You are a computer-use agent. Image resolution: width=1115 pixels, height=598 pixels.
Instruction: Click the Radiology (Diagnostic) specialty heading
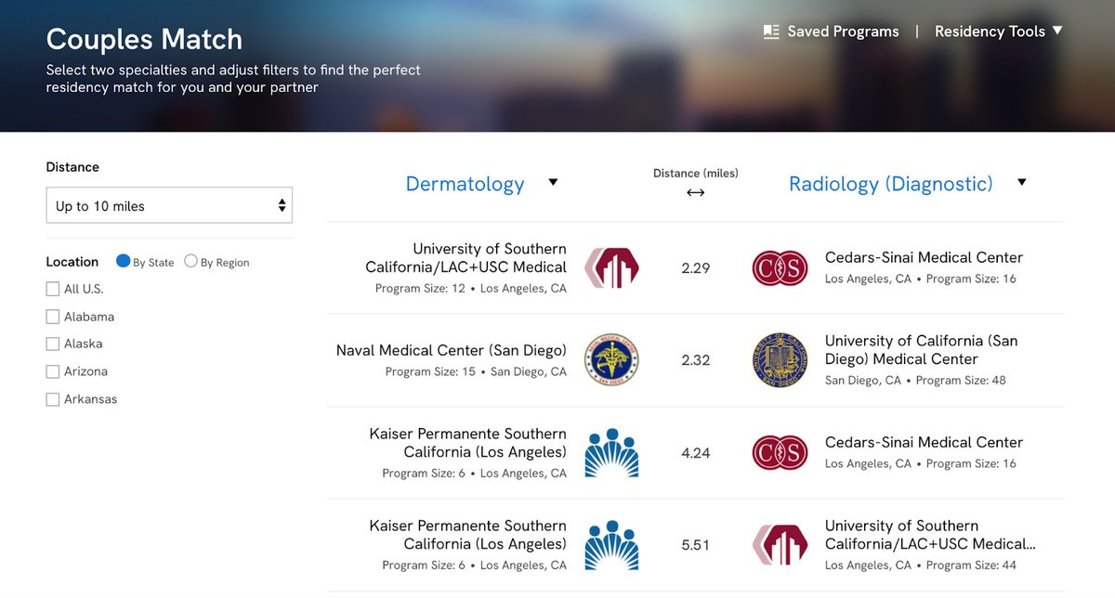(891, 184)
